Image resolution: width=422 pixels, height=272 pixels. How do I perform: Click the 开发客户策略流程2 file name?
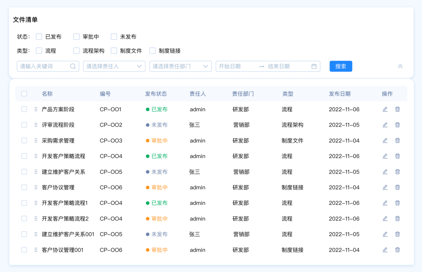(65, 219)
